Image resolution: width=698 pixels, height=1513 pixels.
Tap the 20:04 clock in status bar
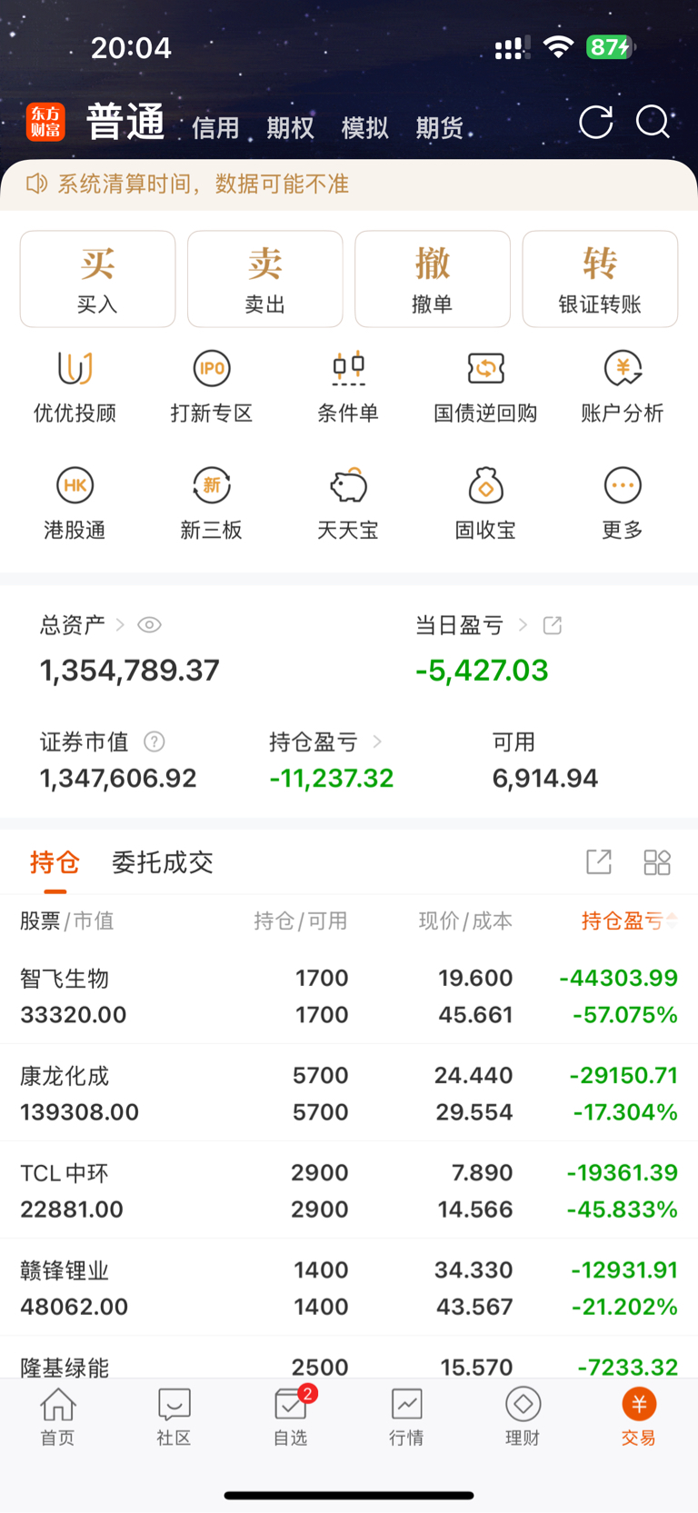(x=131, y=47)
